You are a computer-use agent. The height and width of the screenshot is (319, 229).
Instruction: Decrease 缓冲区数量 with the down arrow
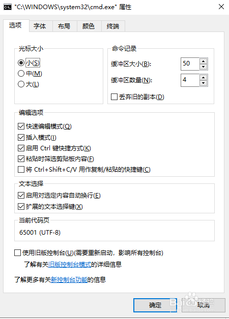[x=204, y=83]
